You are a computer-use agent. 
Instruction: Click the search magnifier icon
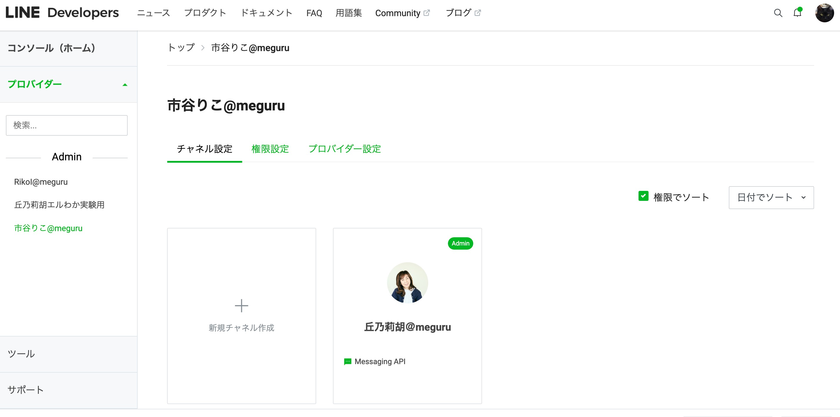click(778, 13)
